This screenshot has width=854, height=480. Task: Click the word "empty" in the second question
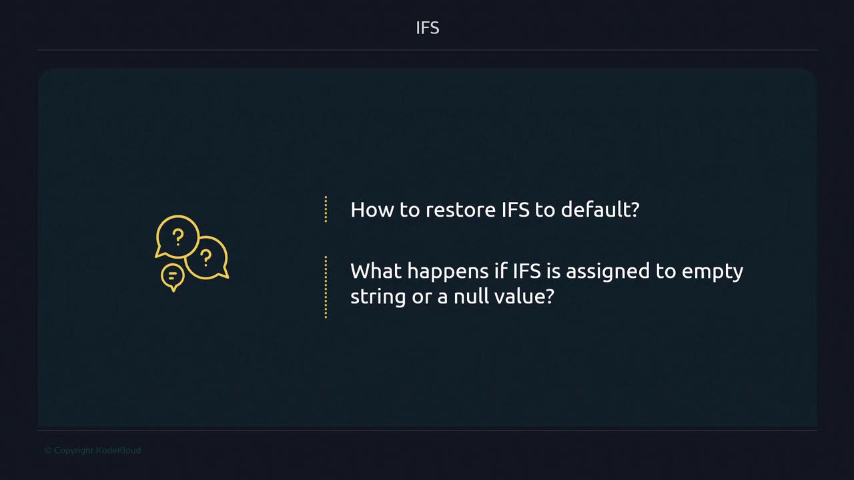[x=713, y=272]
